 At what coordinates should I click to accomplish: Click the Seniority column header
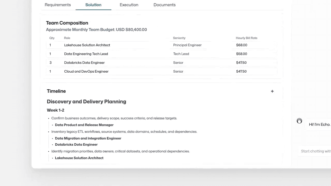(179, 38)
